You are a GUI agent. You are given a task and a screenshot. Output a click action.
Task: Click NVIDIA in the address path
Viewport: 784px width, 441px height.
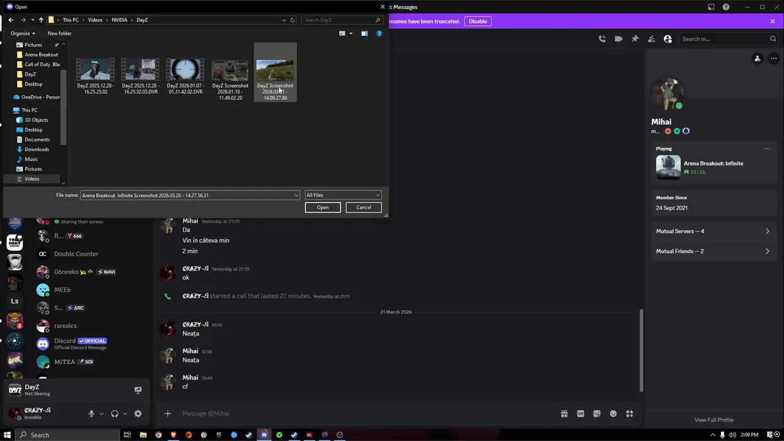point(119,20)
